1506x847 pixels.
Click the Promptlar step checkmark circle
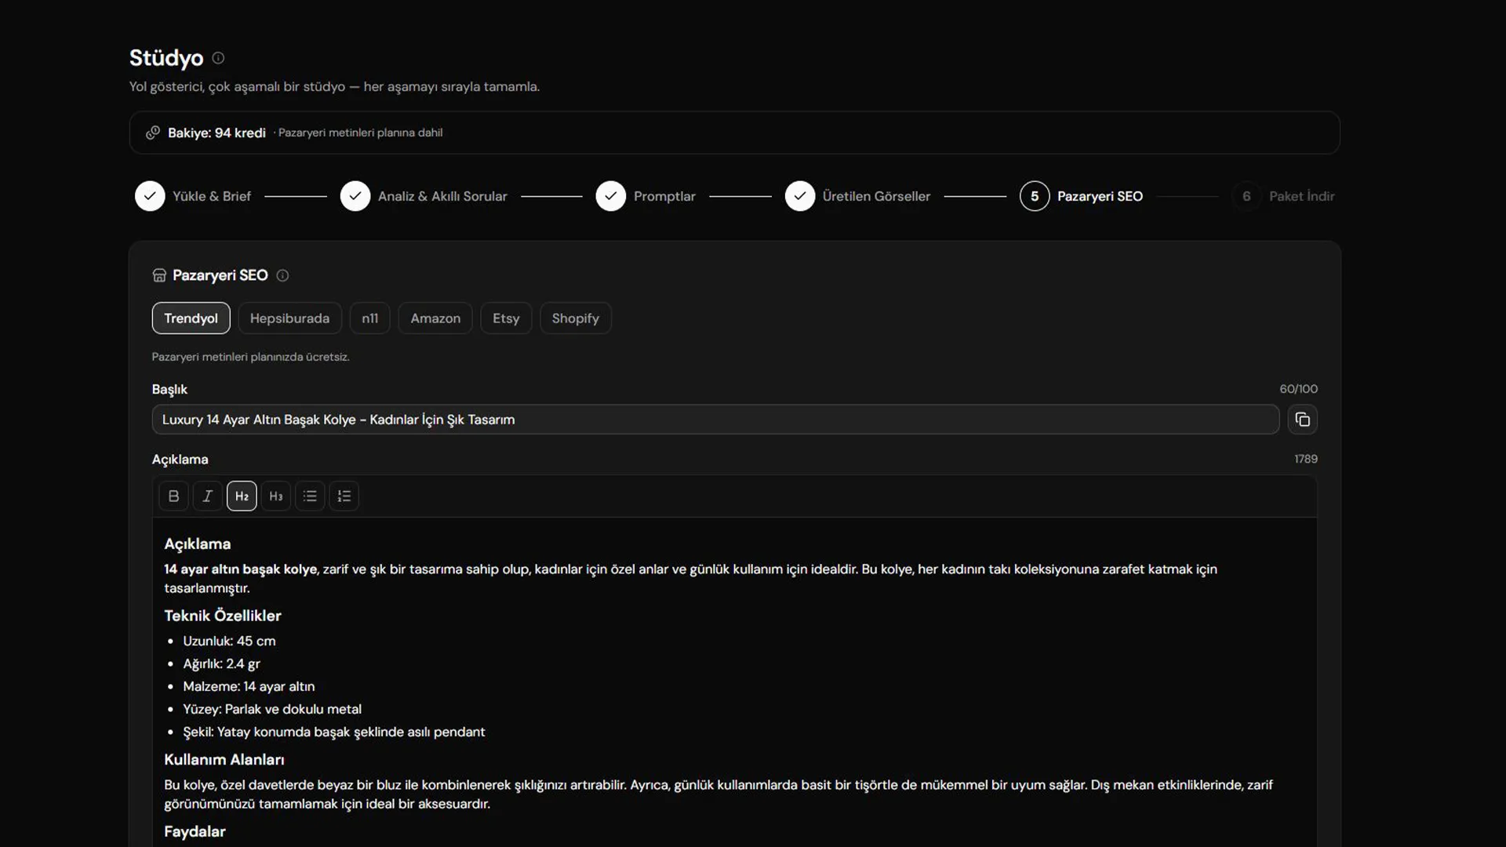610,196
